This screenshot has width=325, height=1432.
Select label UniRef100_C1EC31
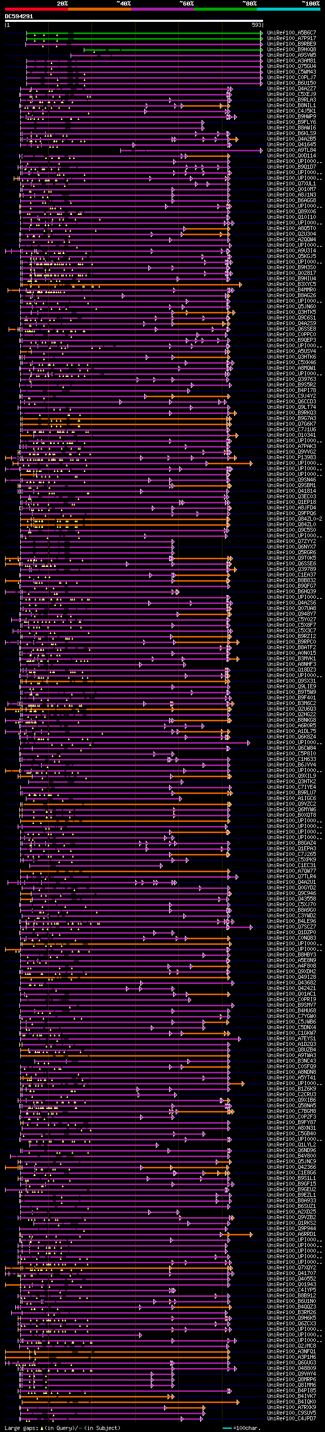[291, 866]
